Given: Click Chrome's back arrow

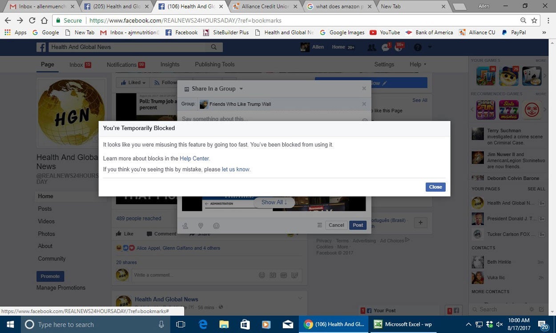Looking at the screenshot, I should tap(8, 20).
